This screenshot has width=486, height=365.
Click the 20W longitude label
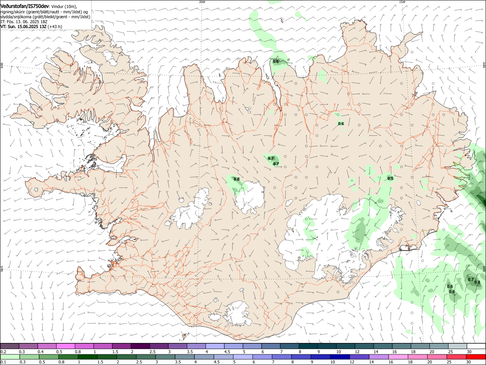coord(202,2)
